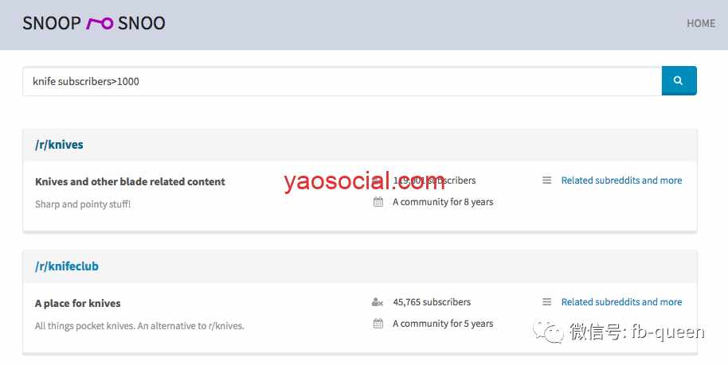The width and height of the screenshot is (728, 365).
Task: Click the calendar icon in the knifeclub card
Action: (x=378, y=324)
